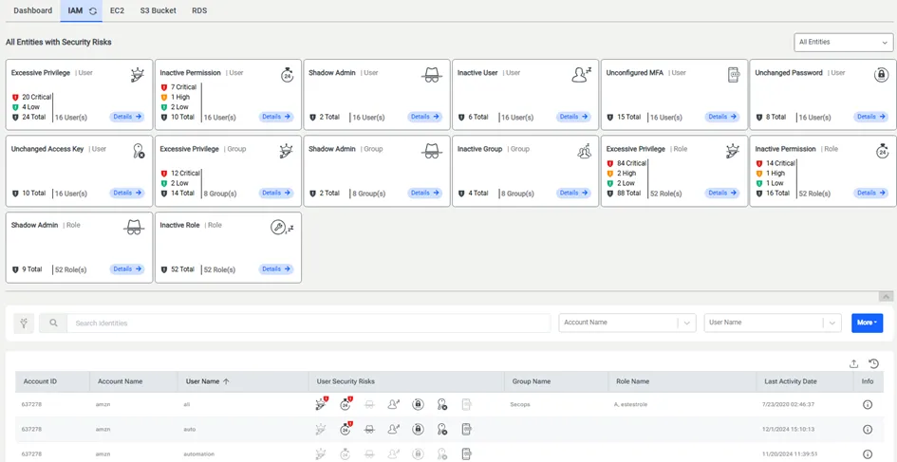
Task: Open Details for Unchanged Access Key card
Action: 127,193
